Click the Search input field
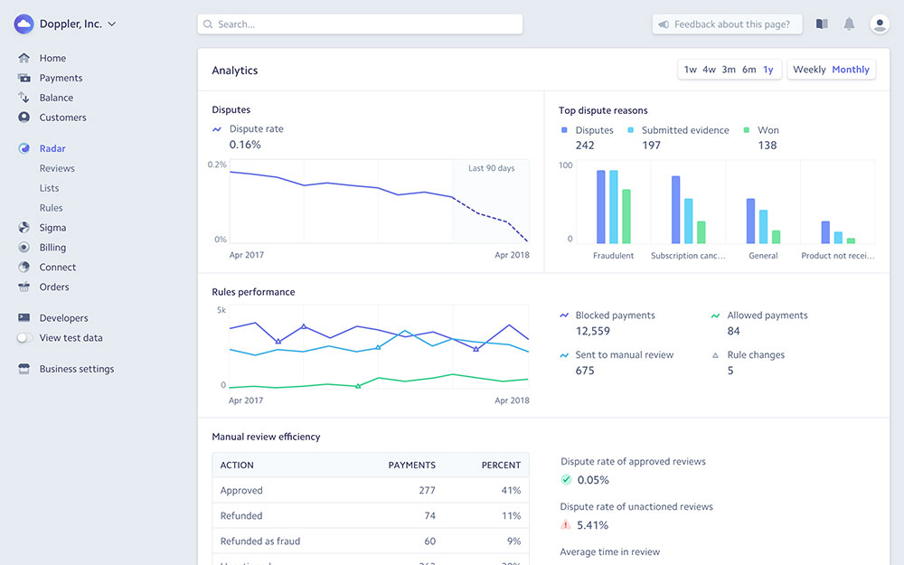This screenshot has height=565, width=904. click(x=360, y=24)
